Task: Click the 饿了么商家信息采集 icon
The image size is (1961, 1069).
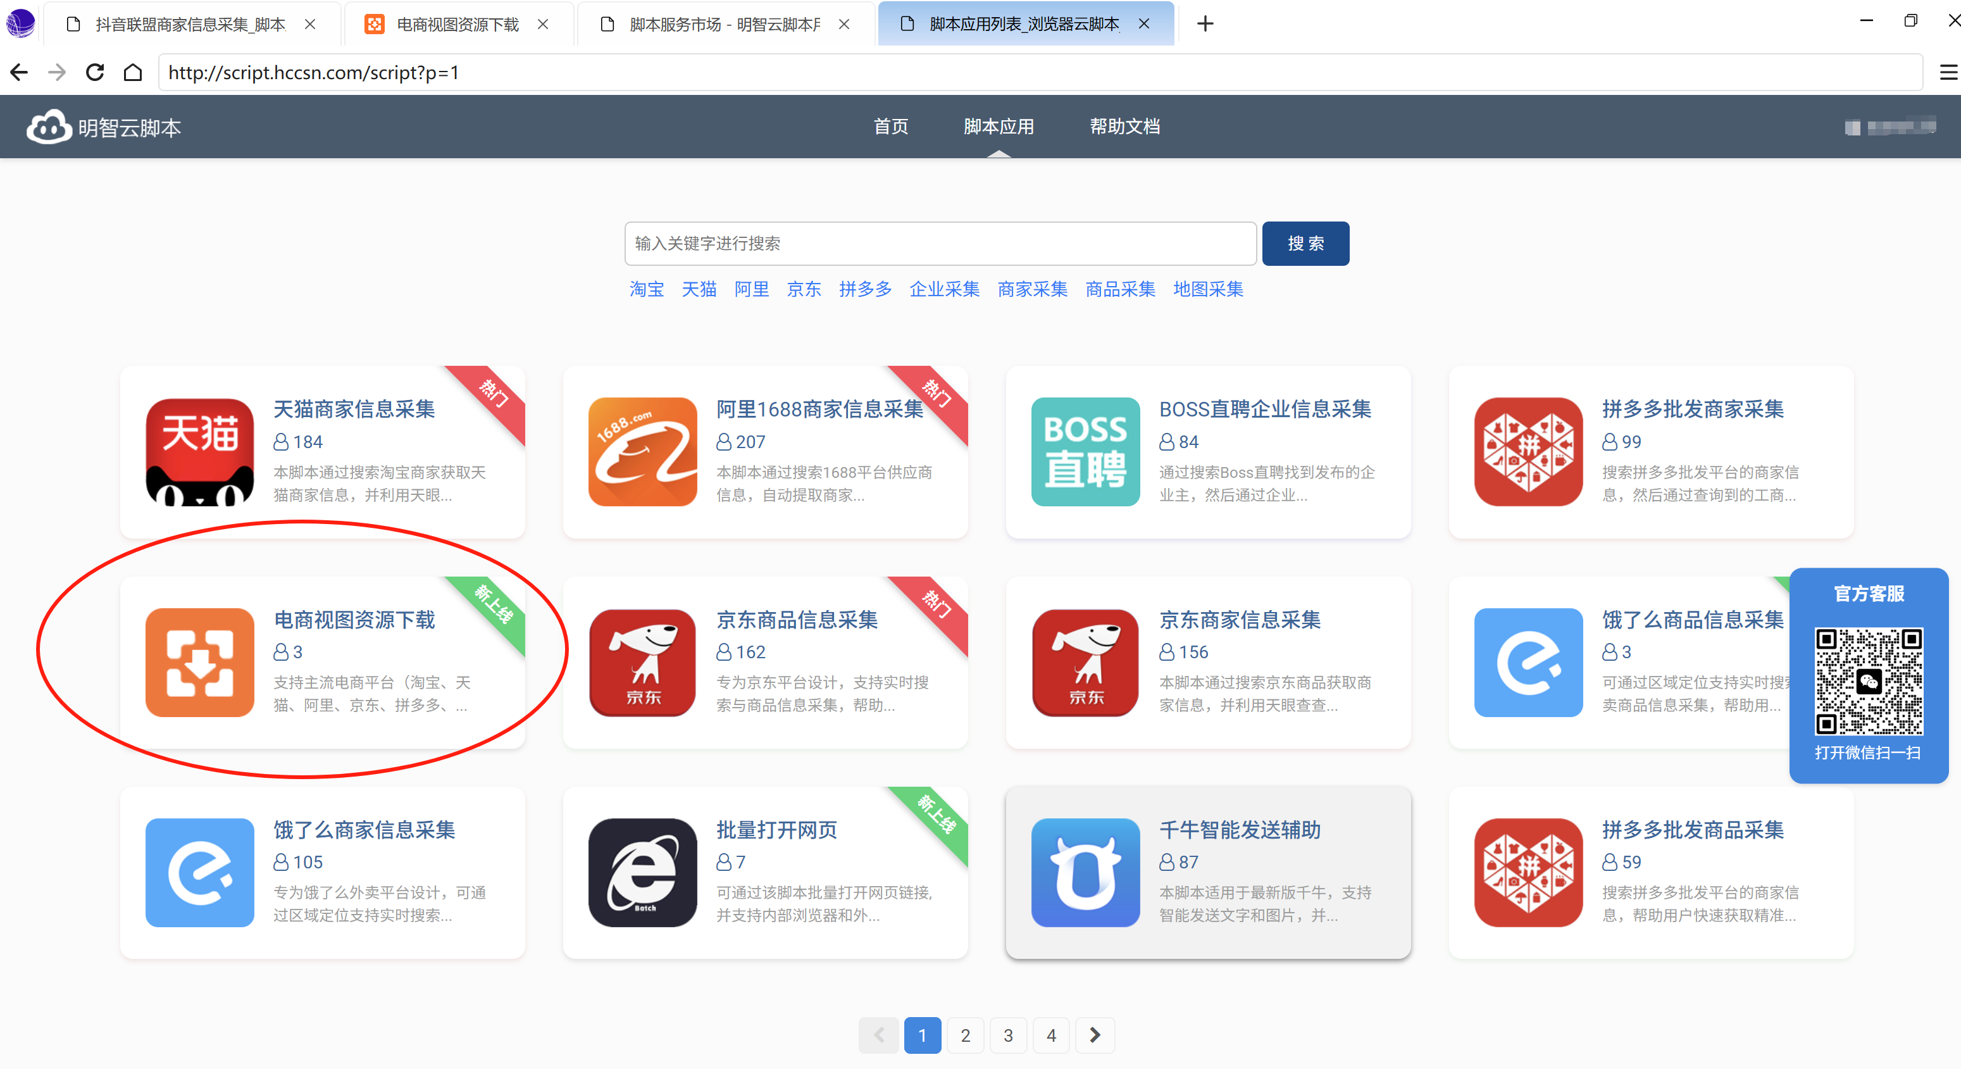Action: 199,873
